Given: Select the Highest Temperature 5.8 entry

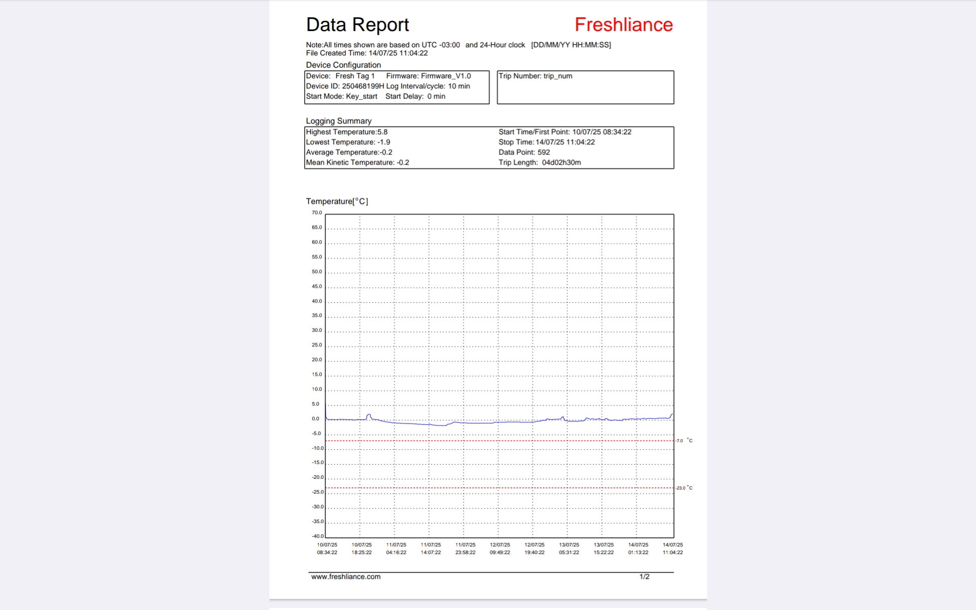Looking at the screenshot, I should tap(347, 132).
